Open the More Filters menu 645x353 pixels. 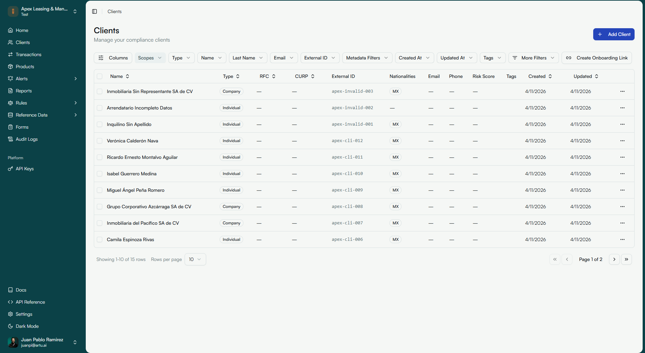[x=533, y=58]
